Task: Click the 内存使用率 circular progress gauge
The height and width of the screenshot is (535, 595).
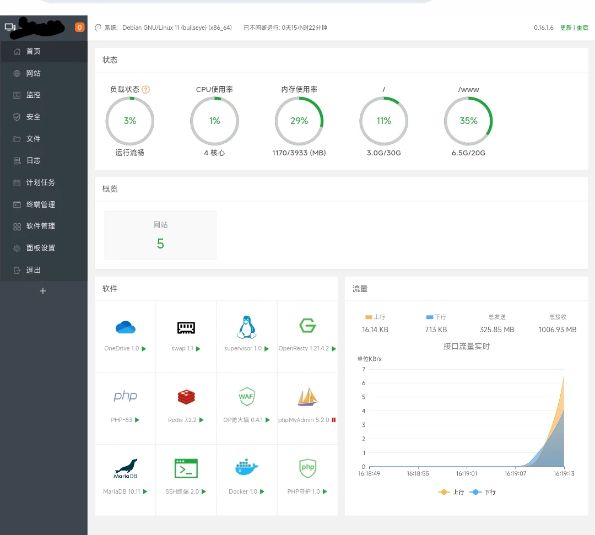Action: click(299, 121)
